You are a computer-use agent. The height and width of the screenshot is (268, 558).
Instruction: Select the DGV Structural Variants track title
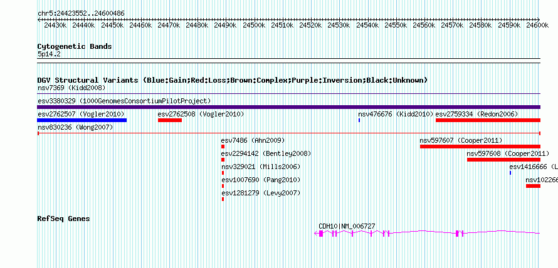[233, 80]
